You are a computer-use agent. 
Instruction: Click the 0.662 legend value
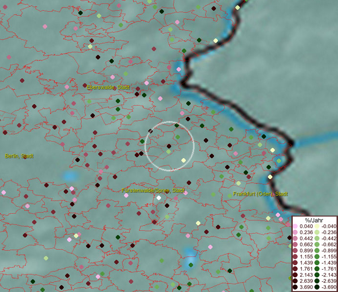[x=306, y=245]
